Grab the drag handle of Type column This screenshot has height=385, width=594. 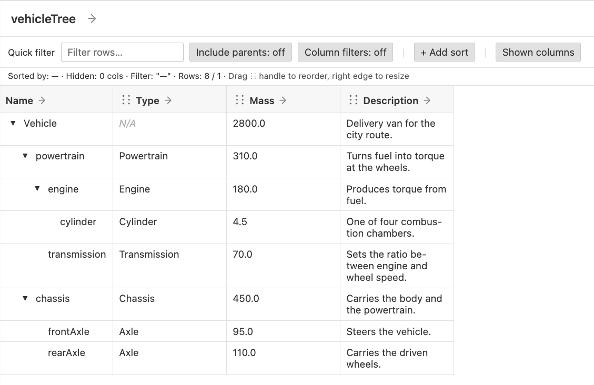coord(126,100)
